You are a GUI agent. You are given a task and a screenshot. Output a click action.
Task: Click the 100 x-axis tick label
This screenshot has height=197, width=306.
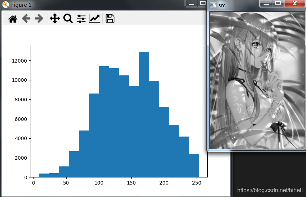[99, 183]
